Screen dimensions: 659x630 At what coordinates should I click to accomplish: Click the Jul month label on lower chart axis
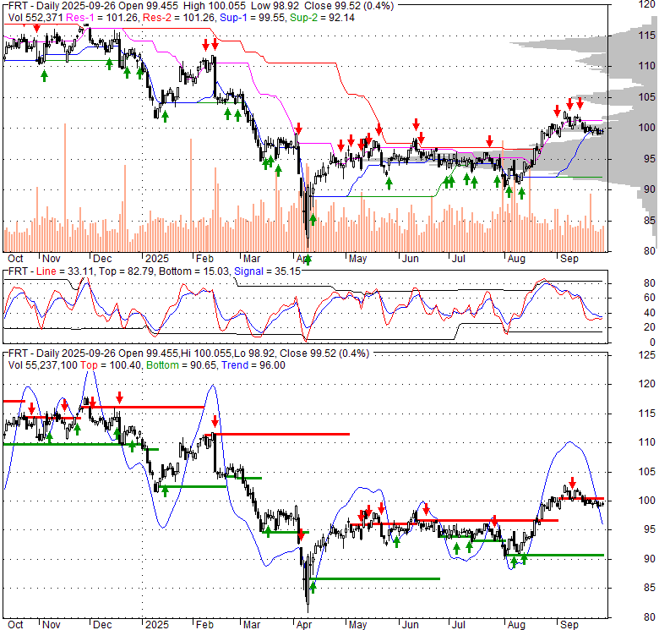point(458,625)
